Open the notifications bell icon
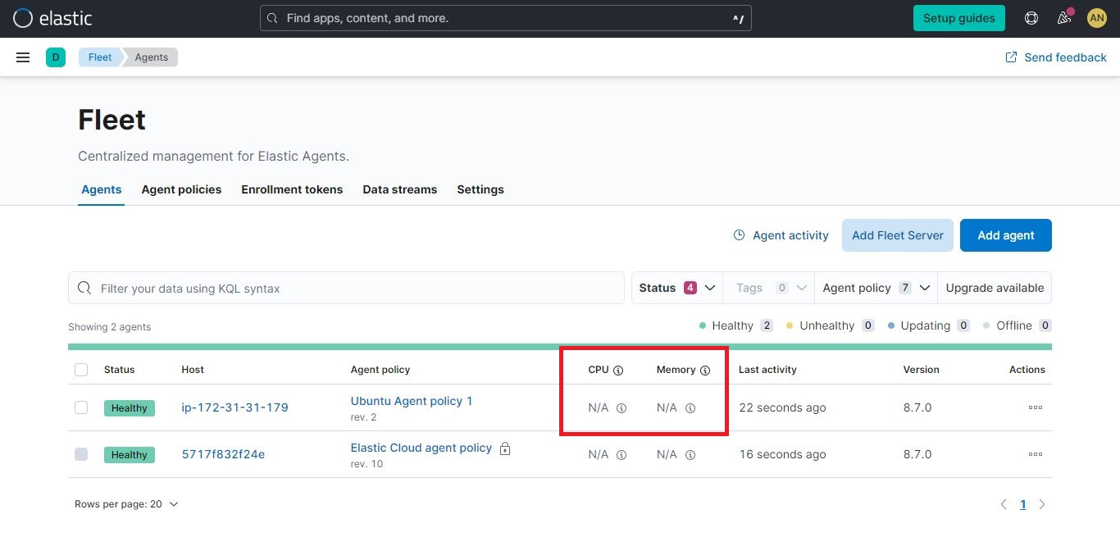Image resolution: width=1120 pixels, height=537 pixels. pyautogui.click(x=1063, y=17)
